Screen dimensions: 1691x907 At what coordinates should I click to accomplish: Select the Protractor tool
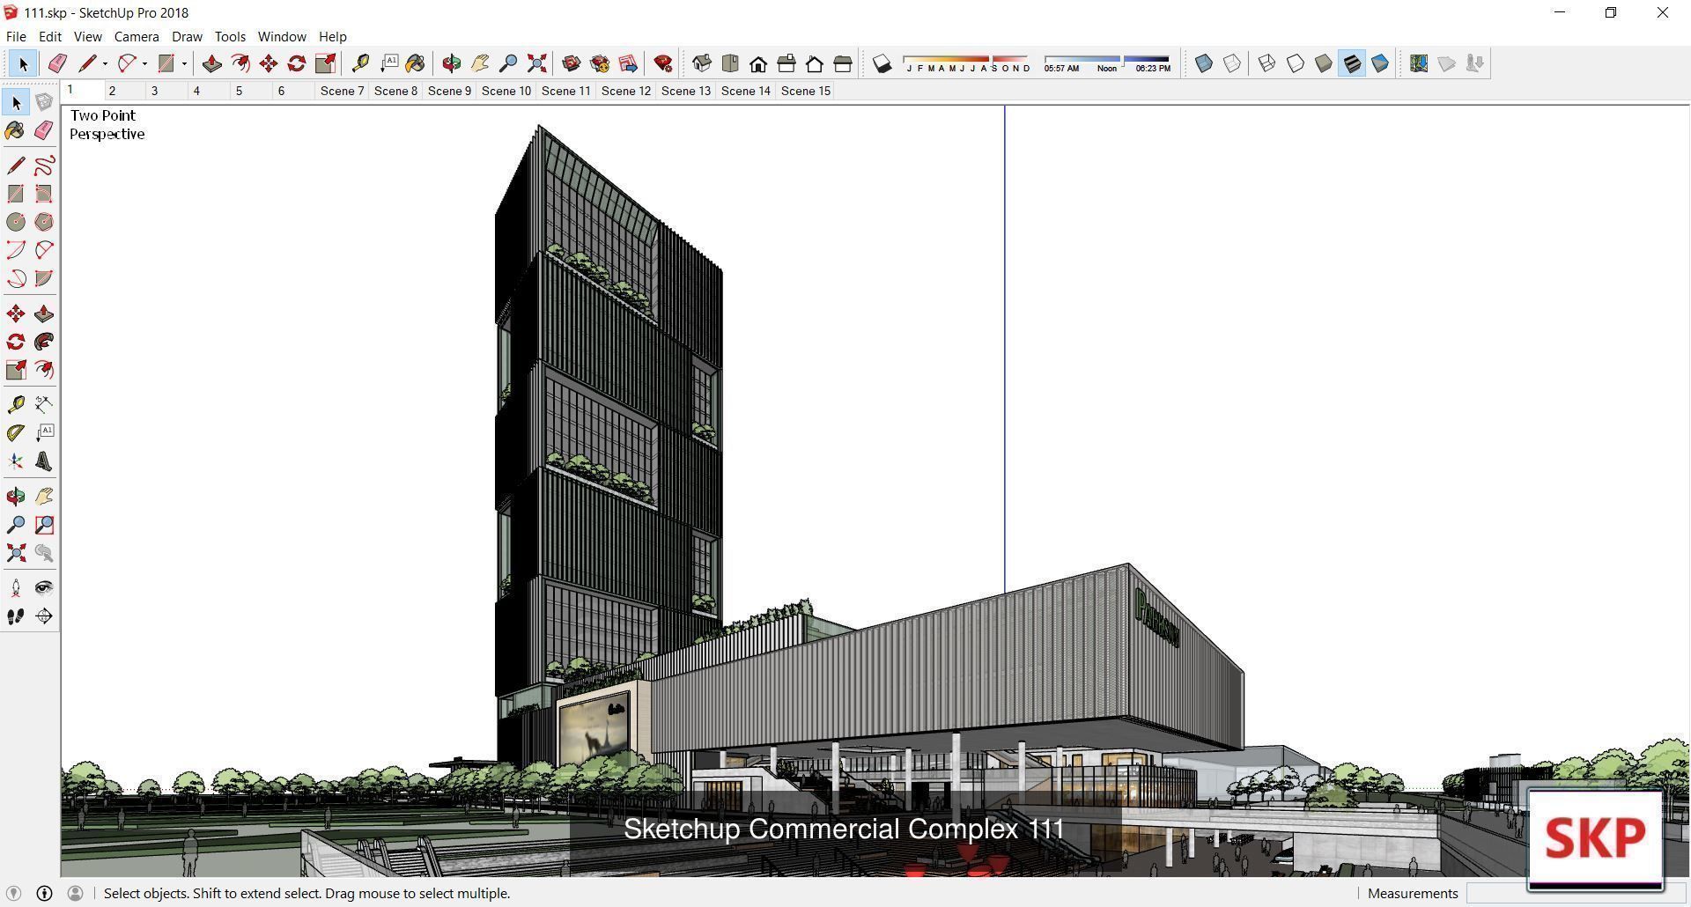(x=16, y=432)
